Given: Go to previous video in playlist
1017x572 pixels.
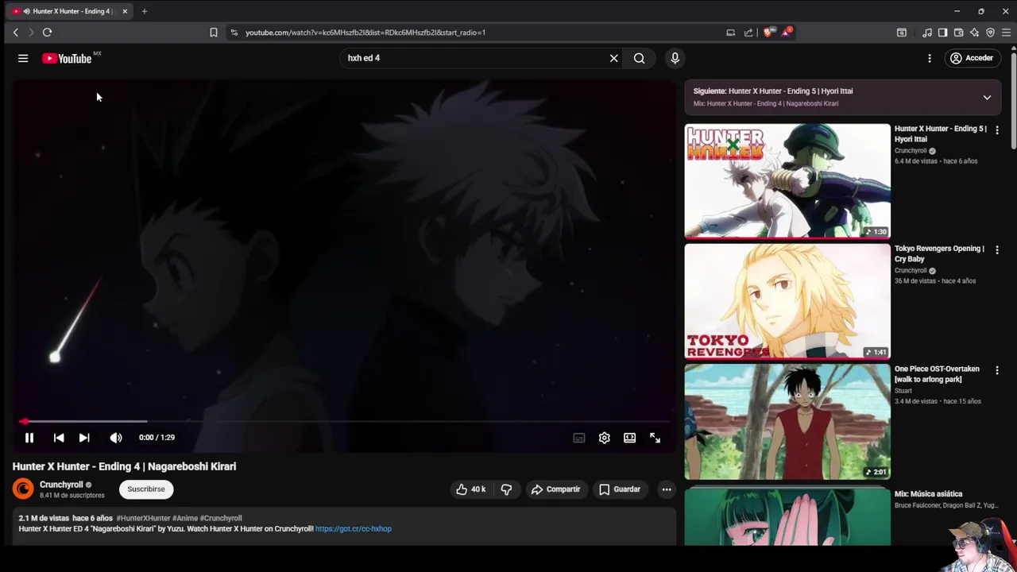Looking at the screenshot, I should tap(59, 438).
